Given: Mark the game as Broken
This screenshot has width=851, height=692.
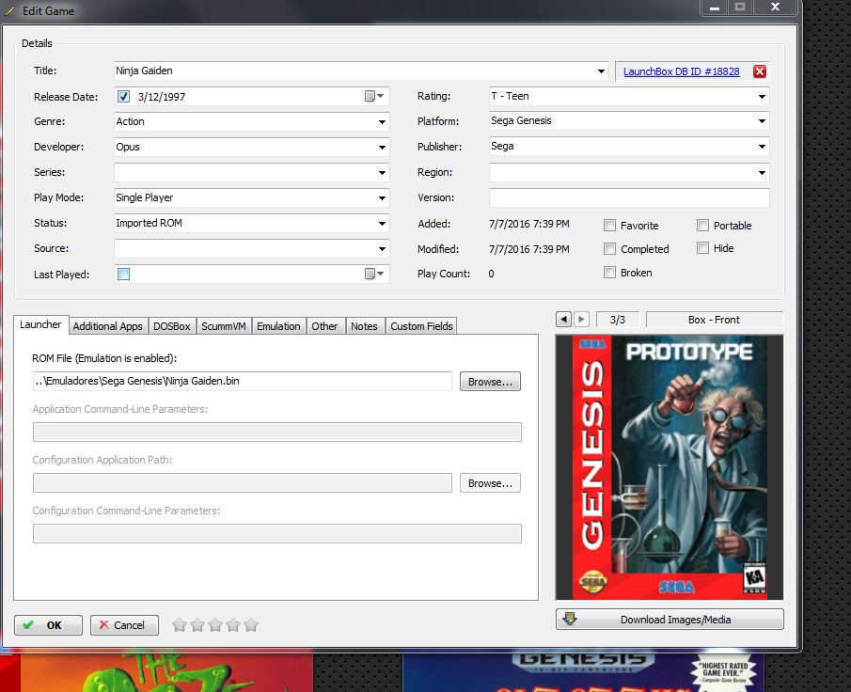Looking at the screenshot, I should click(610, 273).
